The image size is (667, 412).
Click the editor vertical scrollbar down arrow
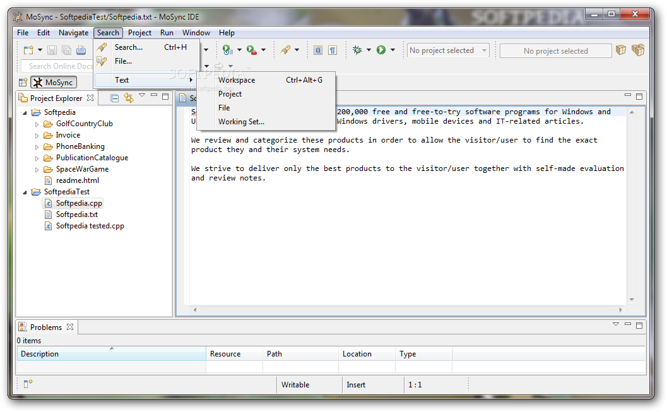[x=632, y=300]
